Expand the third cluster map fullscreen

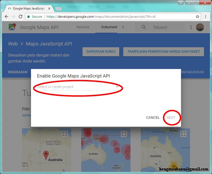click(x=183, y=134)
